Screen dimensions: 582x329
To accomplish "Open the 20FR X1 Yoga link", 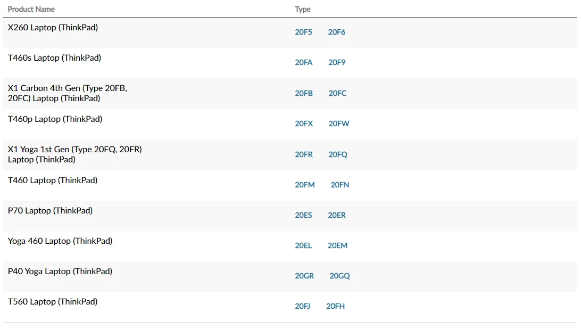I will click(x=304, y=154).
